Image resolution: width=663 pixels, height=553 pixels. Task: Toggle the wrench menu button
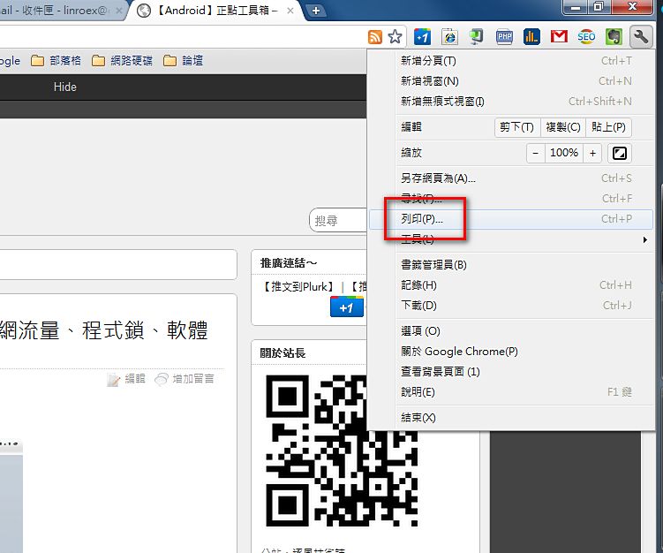[x=641, y=37]
